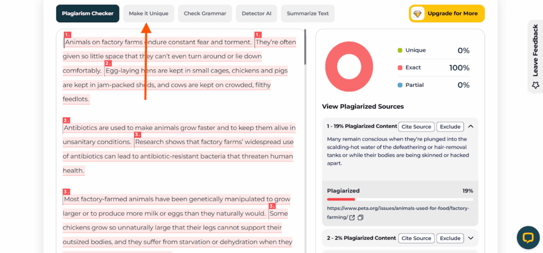Click the star icon on Leave Feedback tab

click(536, 85)
